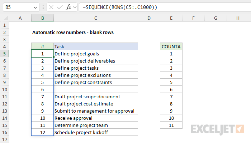Click 'Define project deliverables' cell

coord(96,61)
